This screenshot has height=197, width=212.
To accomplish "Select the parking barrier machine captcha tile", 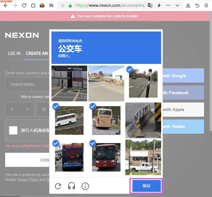I will tap(69, 83).
